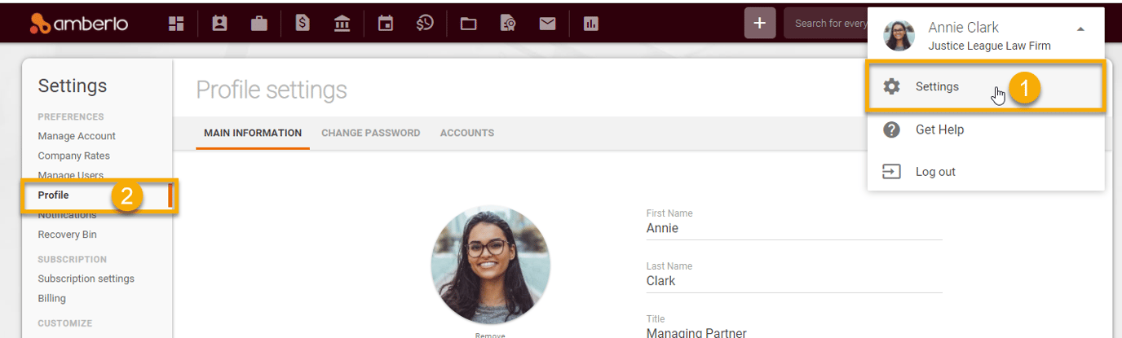Open Billing in settings sidebar
This screenshot has height=338, width=1122.
point(51,298)
